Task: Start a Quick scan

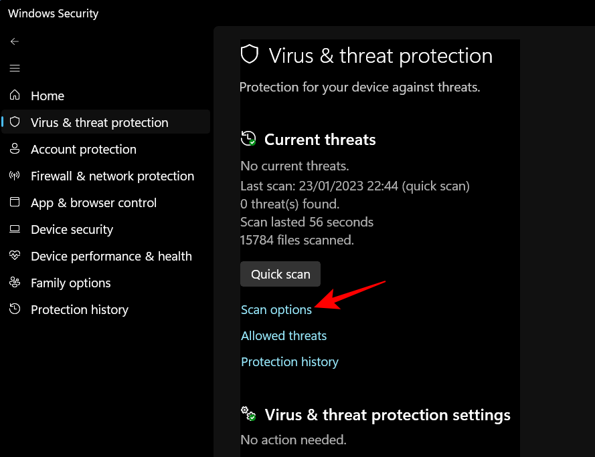Action: click(280, 274)
